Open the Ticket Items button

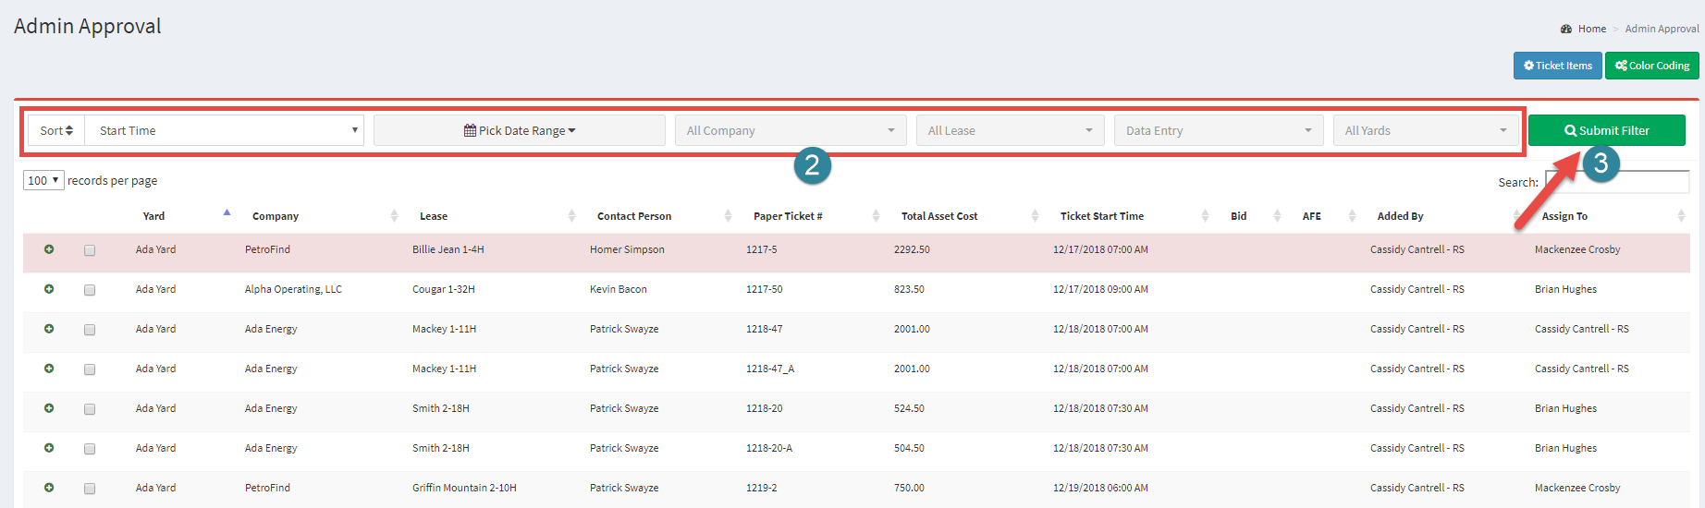(x=1558, y=66)
